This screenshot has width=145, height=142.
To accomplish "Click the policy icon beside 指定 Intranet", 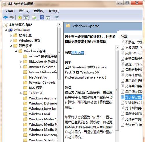I will pyautogui.click(x=122, y=64).
